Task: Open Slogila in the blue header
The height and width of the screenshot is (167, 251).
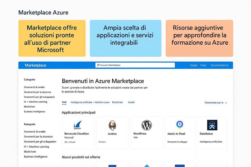Action: point(194,65)
